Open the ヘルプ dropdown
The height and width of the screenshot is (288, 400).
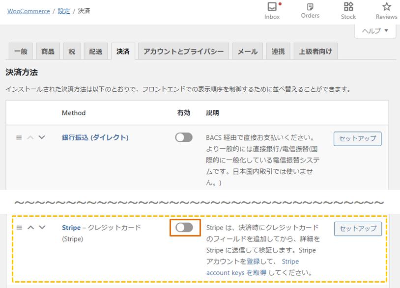click(375, 31)
